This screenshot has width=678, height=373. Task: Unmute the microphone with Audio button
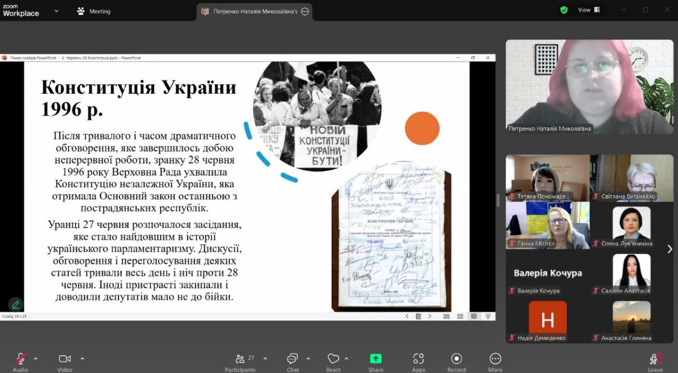coord(20,359)
